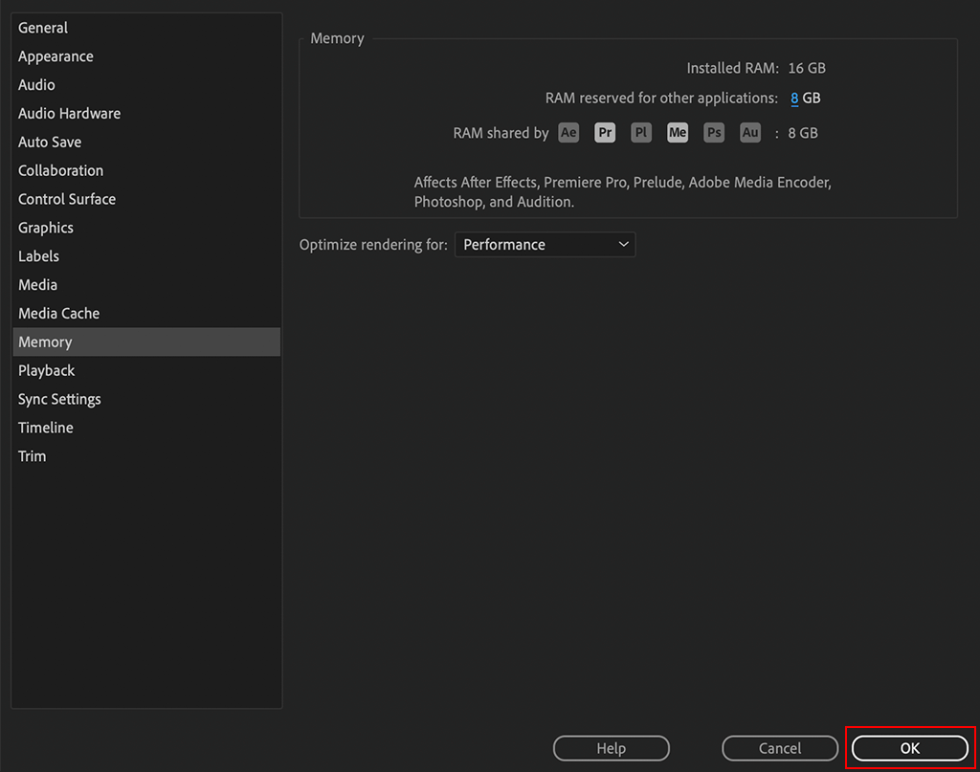The height and width of the screenshot is (772, 980).
Task: Click the Installed RAM 16 GB value
Action: click(807, 68)
